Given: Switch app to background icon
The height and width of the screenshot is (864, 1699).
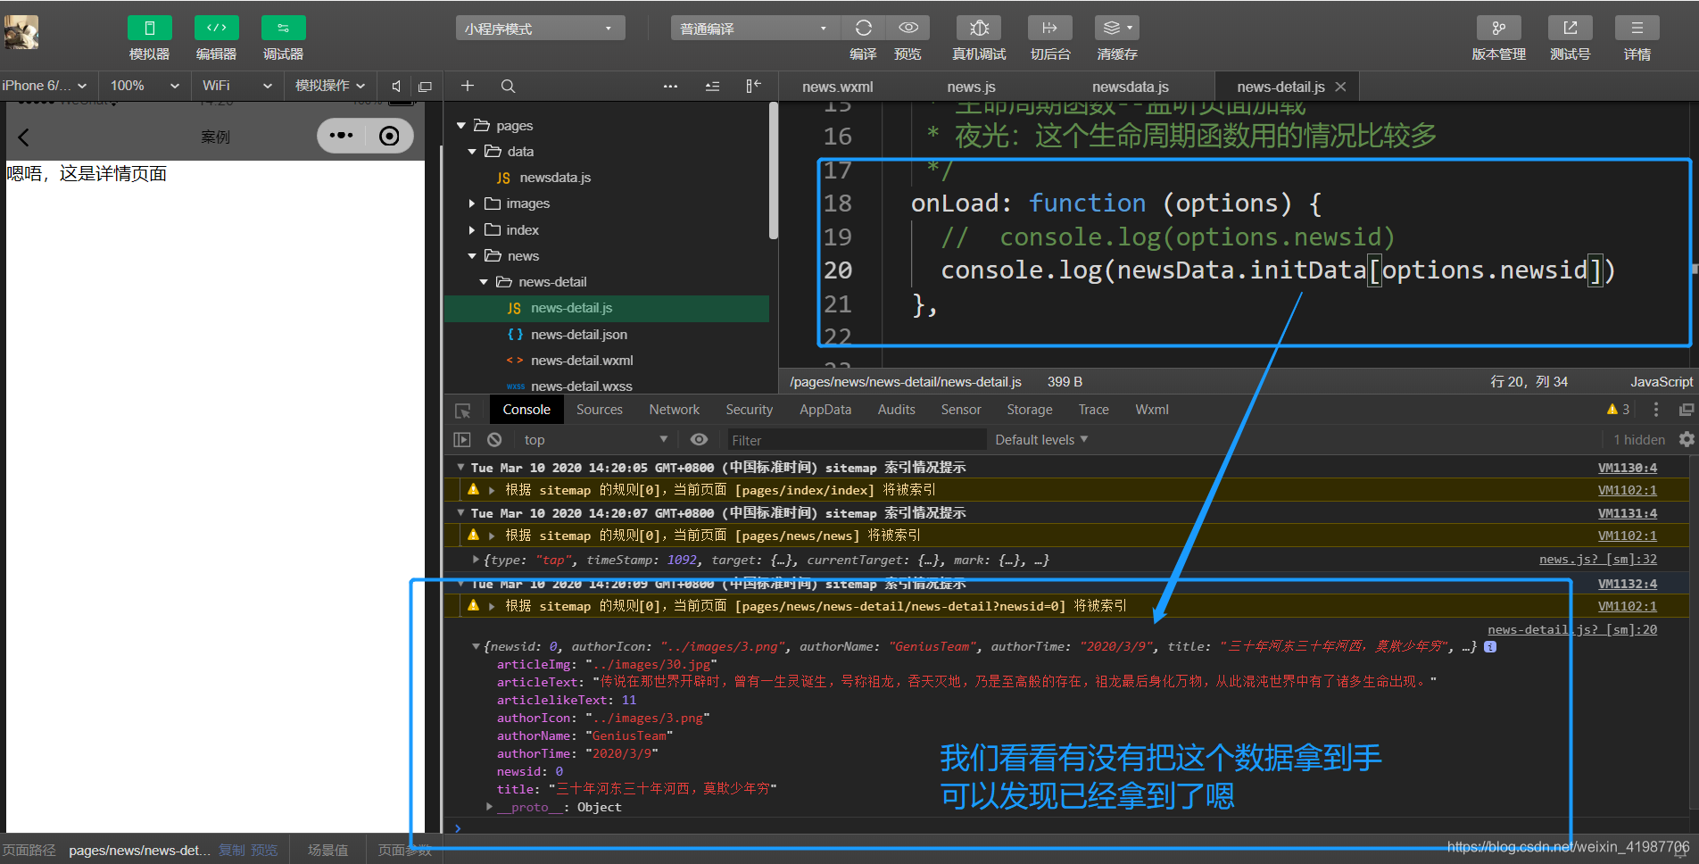Looking at the screenshot, I should coord(1049,28).
